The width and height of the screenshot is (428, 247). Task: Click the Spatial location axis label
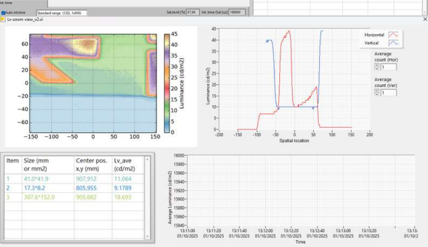click(x=294, y=141)
